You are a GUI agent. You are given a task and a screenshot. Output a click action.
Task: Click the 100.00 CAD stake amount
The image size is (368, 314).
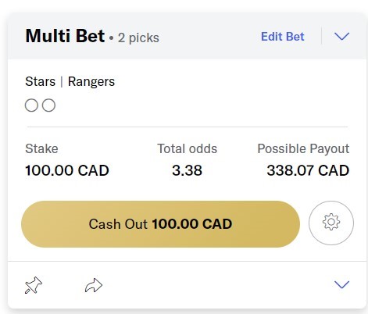coord(67,170)
